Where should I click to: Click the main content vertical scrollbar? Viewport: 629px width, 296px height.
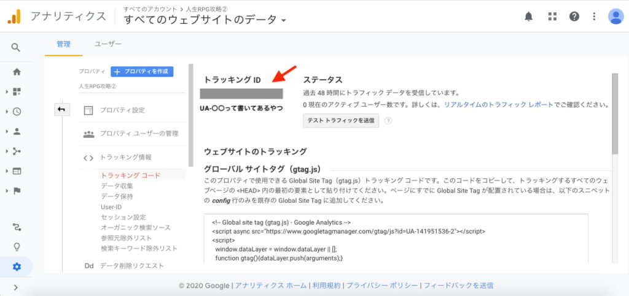click(x=615, y=113)
